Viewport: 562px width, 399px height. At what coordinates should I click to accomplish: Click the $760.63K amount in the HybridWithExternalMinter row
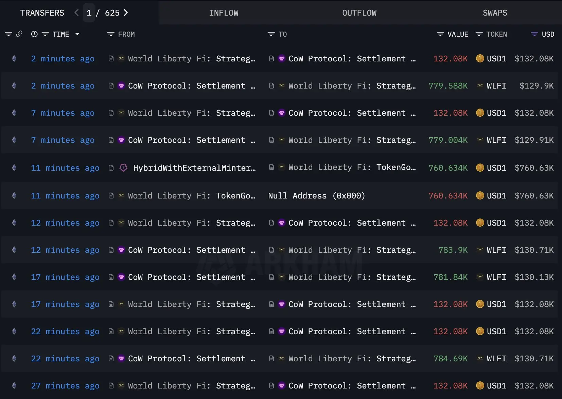point(534,168)
